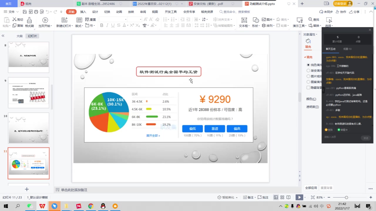Switch to Reading view icon in status bar
This screenshot has height=211, width=376.
(288, 197)
